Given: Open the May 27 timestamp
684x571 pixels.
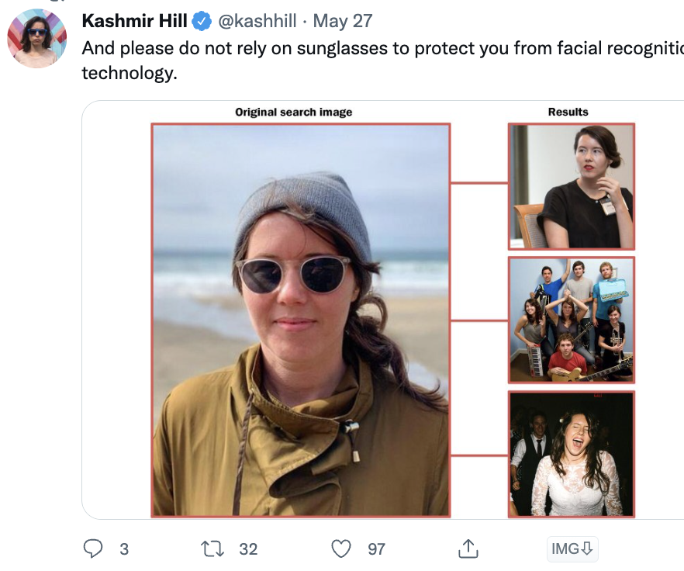Looking at the screenshot, I should [x=342, y=21].
